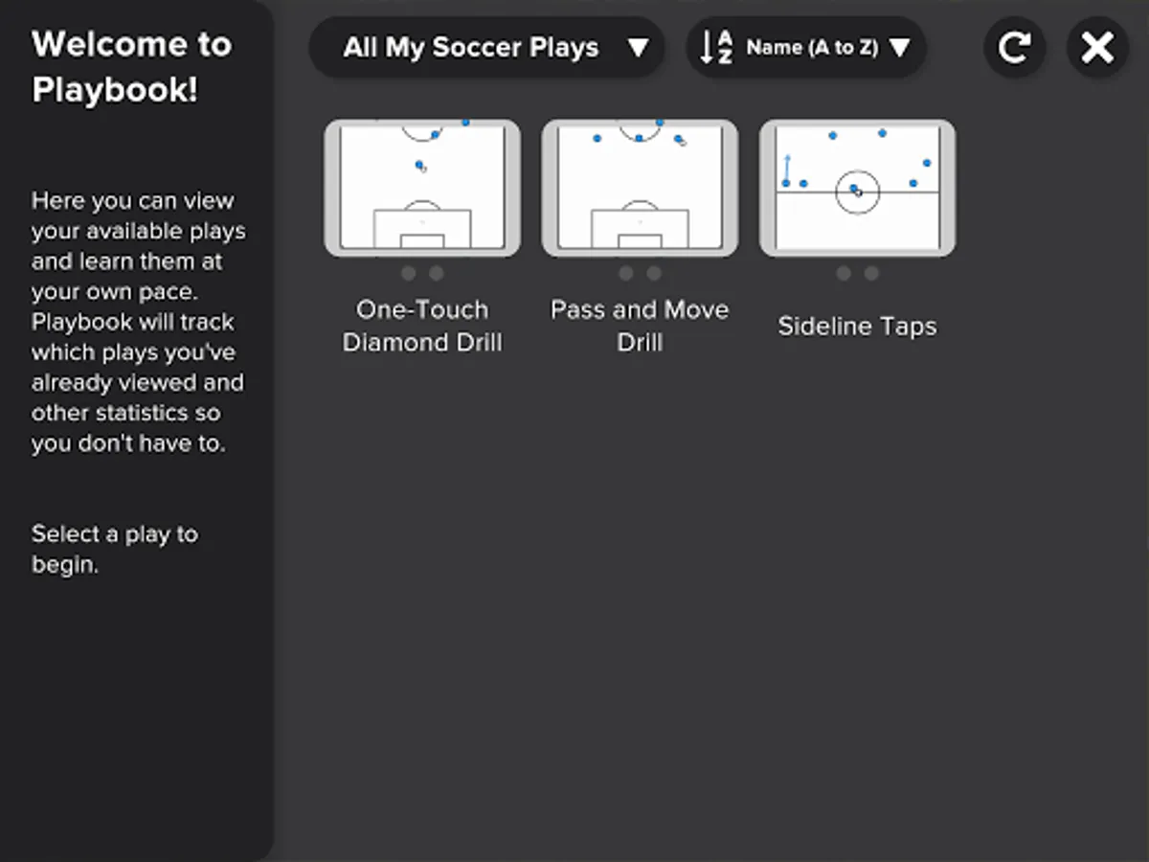Click second status dot under Pass and Move Drill
1149x862 pixels.
click(x=654, y=274)
